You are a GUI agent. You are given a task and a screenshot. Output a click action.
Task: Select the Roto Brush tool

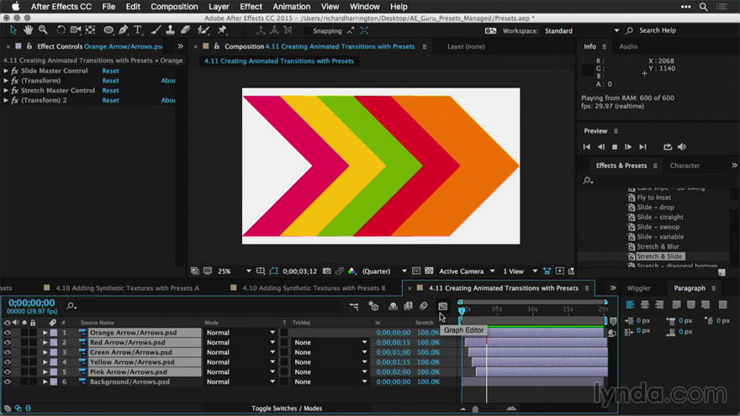point(203,30)
